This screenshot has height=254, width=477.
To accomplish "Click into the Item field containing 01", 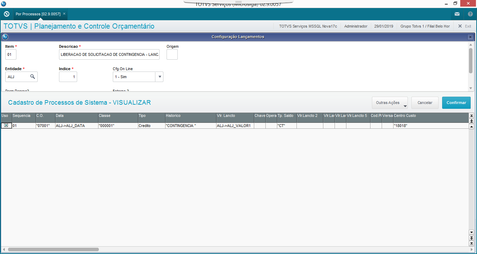I will pos(11,54).
